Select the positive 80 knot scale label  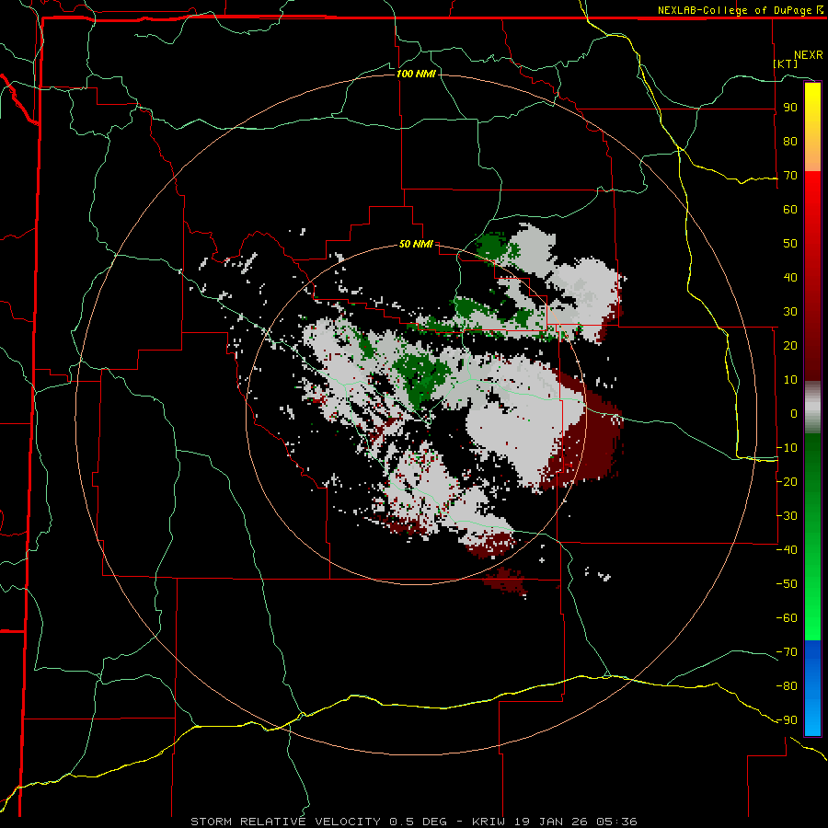pos(790,141)
